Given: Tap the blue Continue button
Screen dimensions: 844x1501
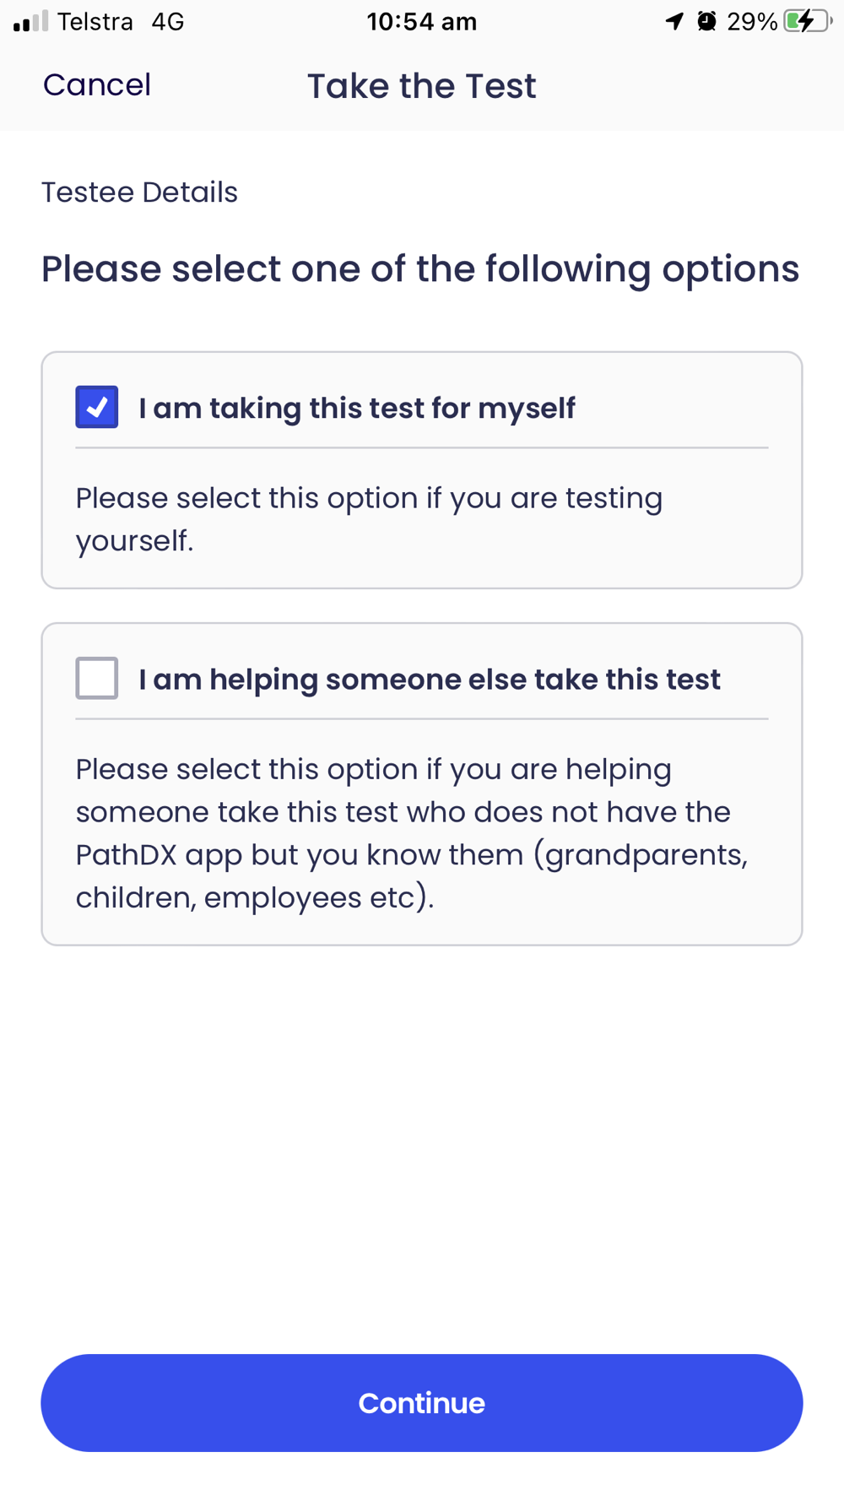Looking at the screenshot, I should click(422, 1403).
